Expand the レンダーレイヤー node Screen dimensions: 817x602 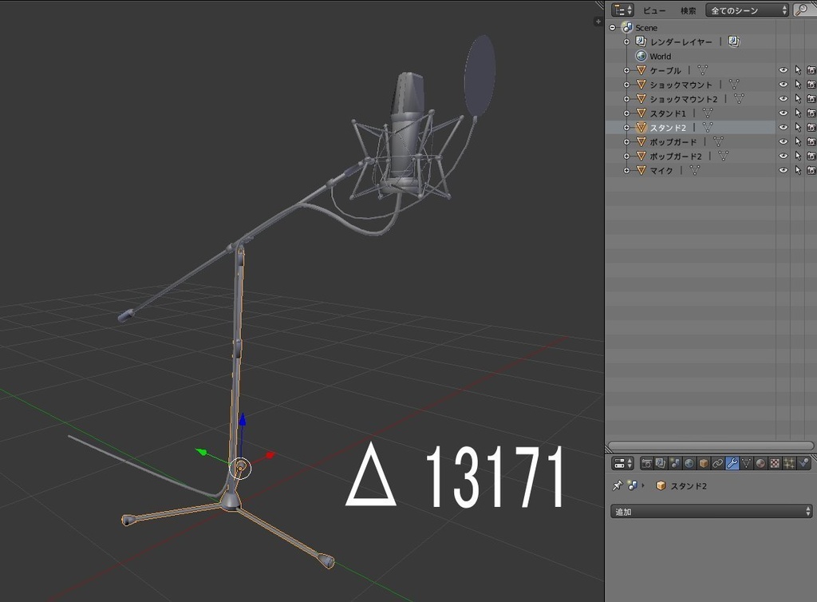[627, 42]
